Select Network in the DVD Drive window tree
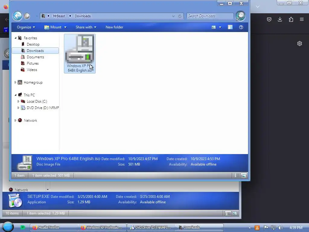This screenshot has width=309, height=232. (21, 190)
